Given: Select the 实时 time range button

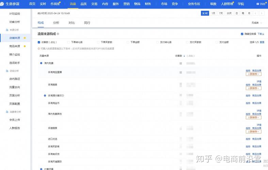Looking at the screenshot, I should (205, 13).
